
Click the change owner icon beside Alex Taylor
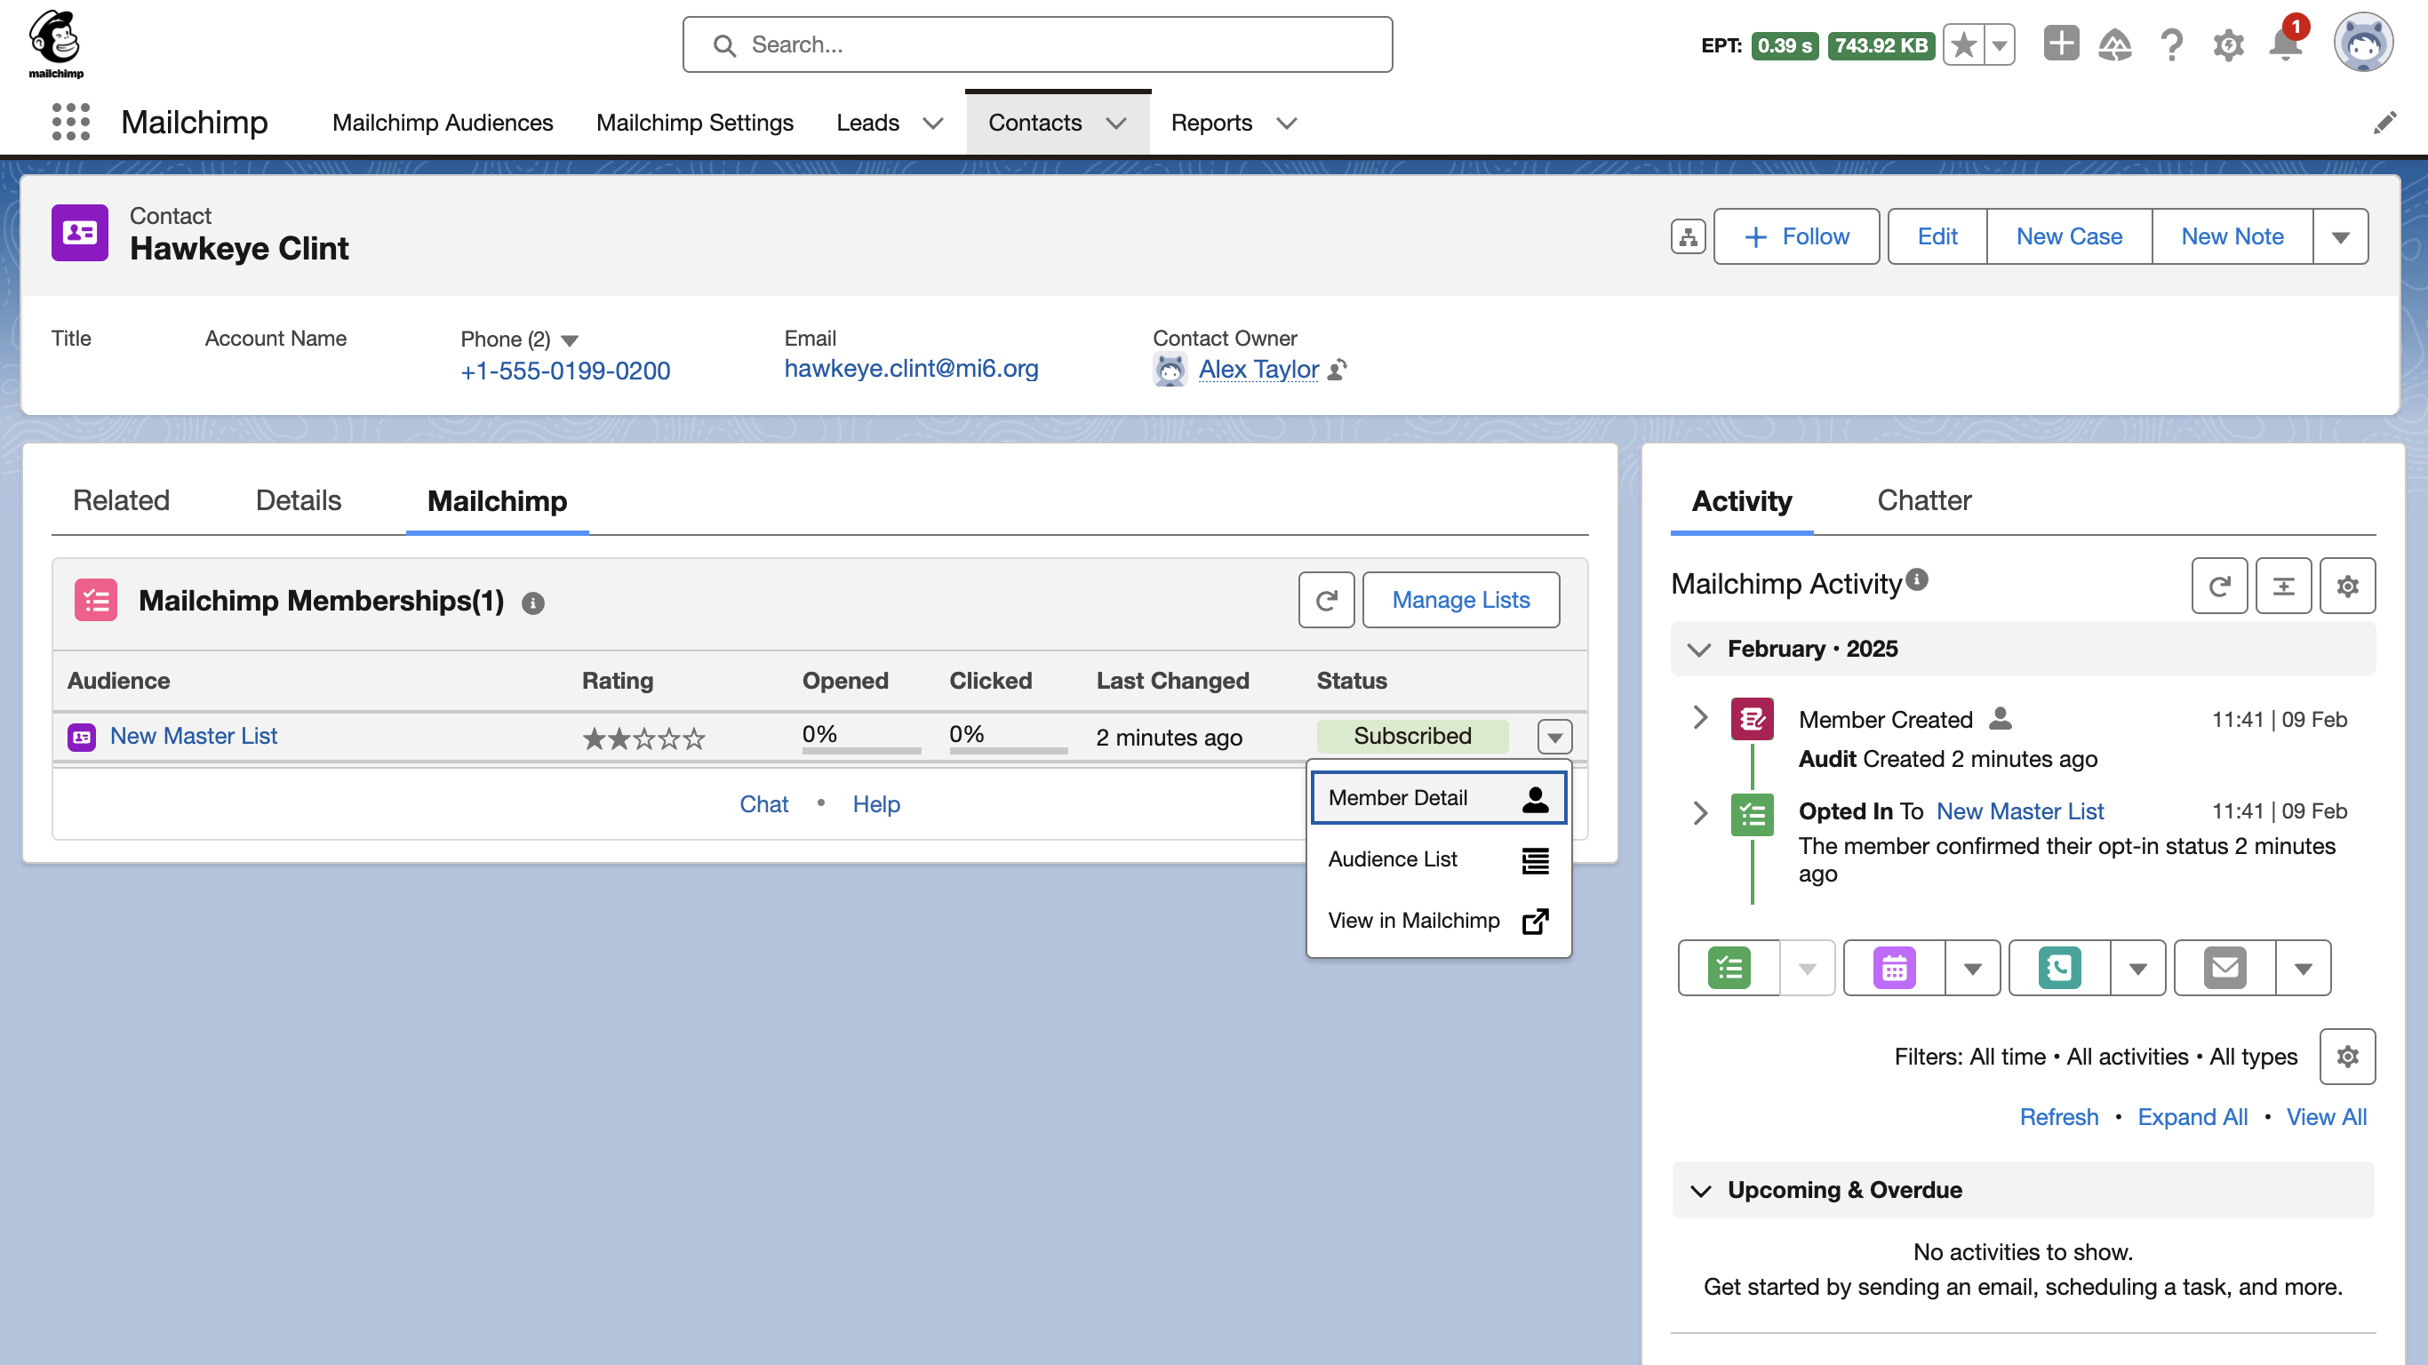pyautogui.click(x=1337, y=370)
